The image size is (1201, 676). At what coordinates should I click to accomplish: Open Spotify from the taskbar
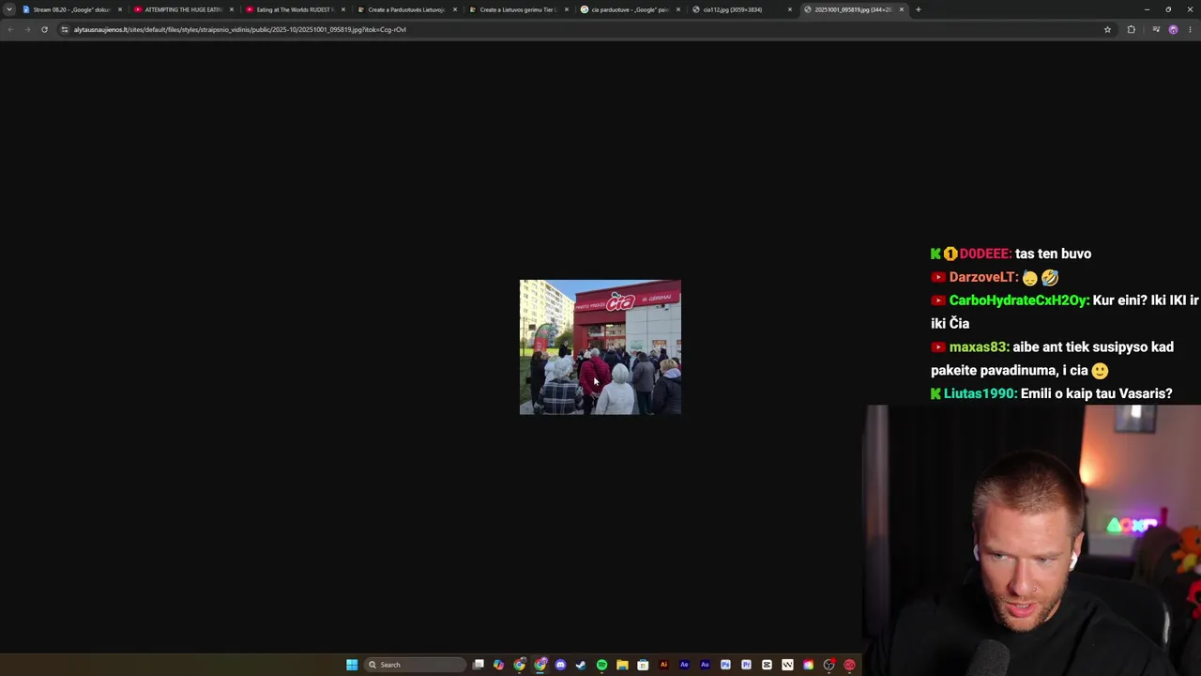[601, 665]
